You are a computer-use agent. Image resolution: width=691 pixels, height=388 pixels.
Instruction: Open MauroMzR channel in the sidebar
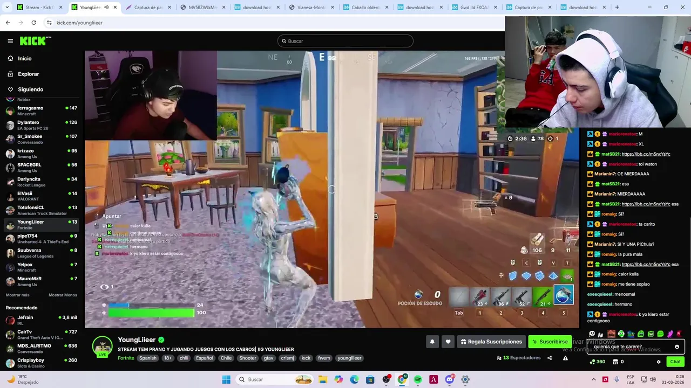coord(41,281)
